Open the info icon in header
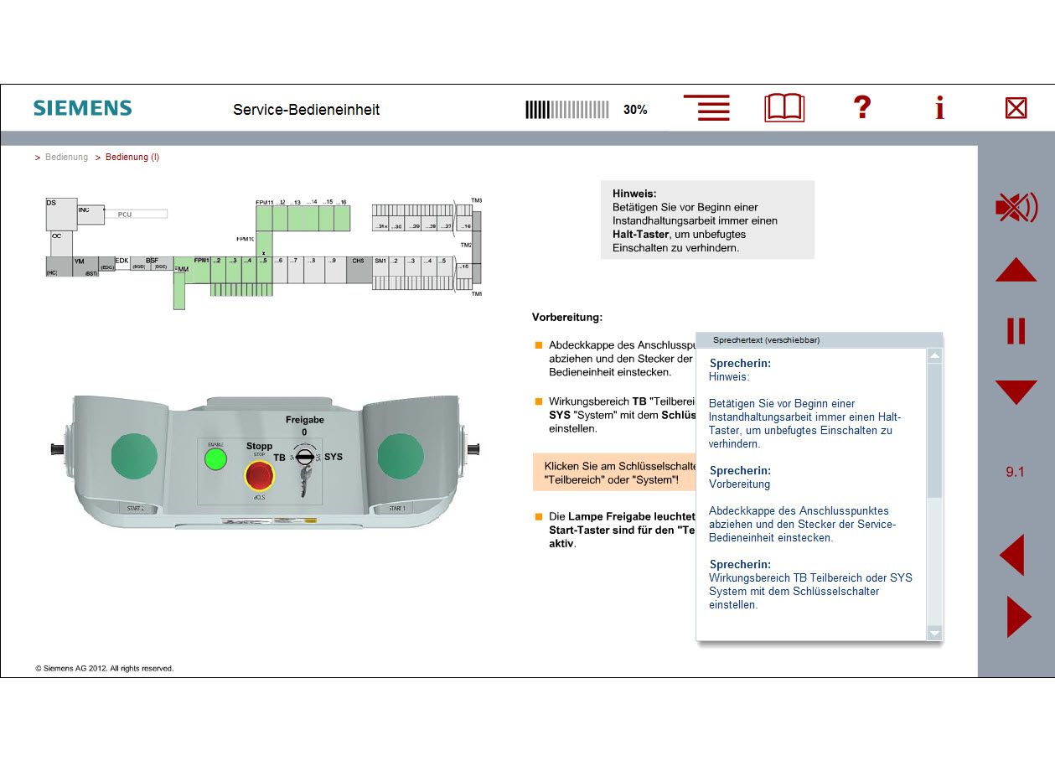 pyautogui.click(x=939, y=108)
